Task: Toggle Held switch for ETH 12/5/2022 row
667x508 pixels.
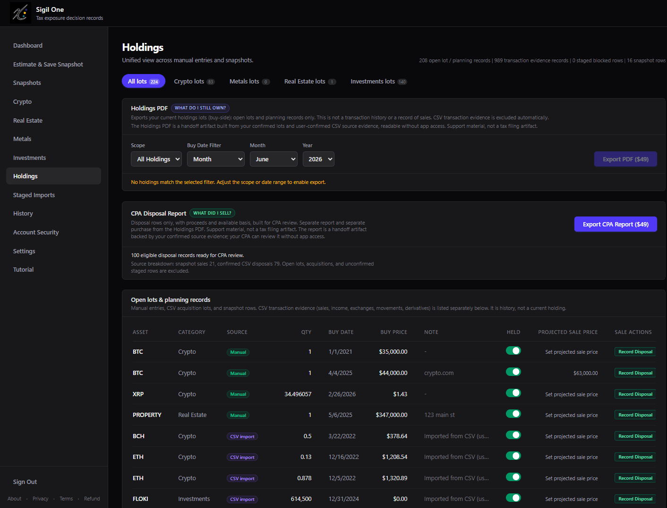Action: tap(513, 477)
